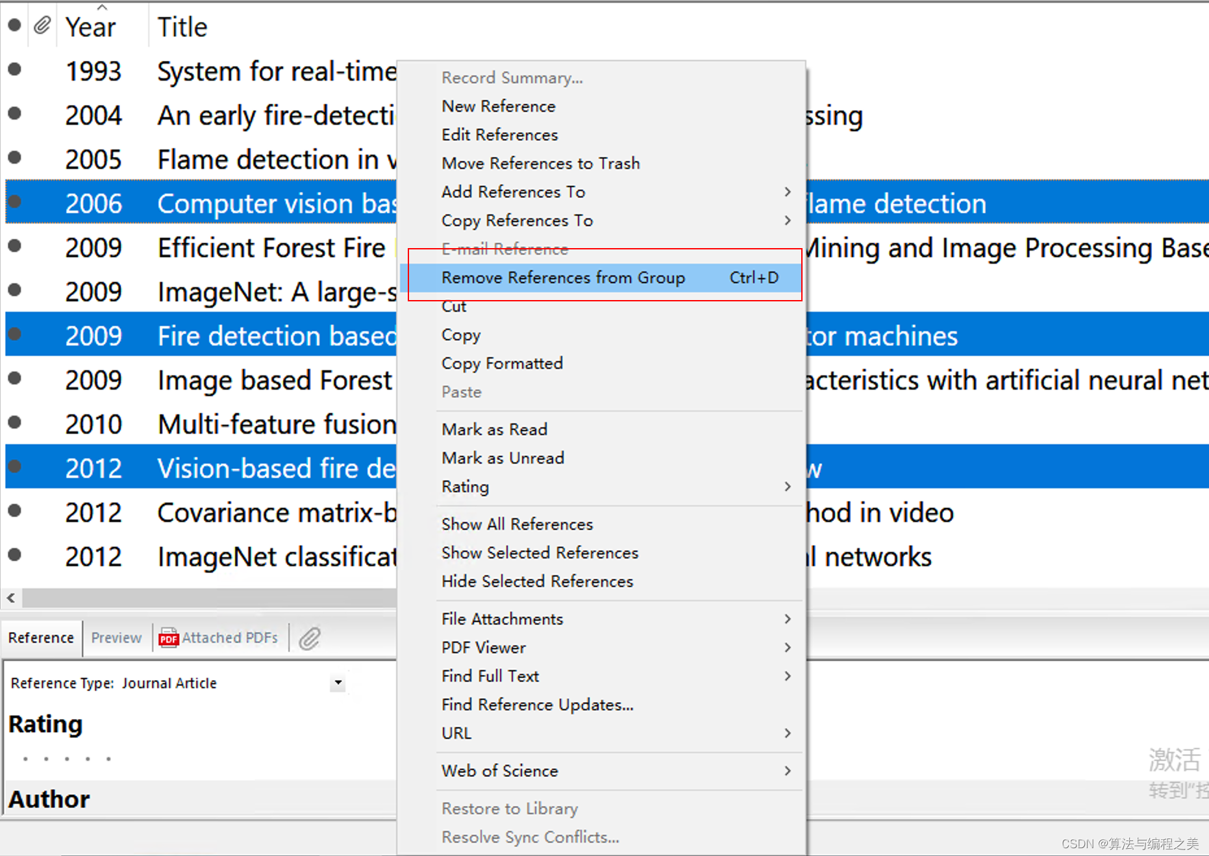Select Edit References menu entry
Screen dimensions: 1209x856
601,134
